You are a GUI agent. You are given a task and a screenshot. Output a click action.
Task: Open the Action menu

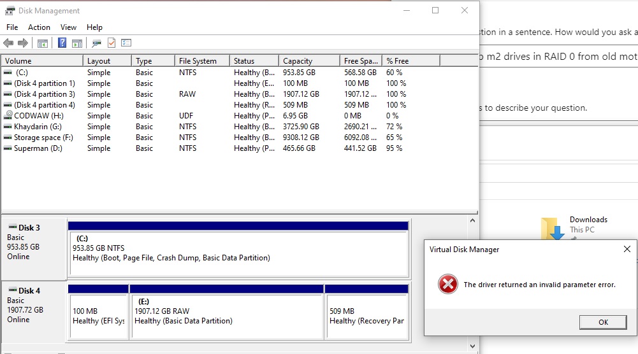(x=39, y=27)
